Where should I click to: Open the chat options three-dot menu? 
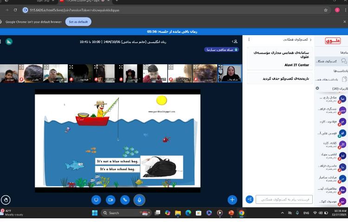pyautogui.click(x=249, y=40)
